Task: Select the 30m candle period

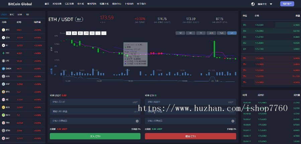Action: click(x=211, y=33)
